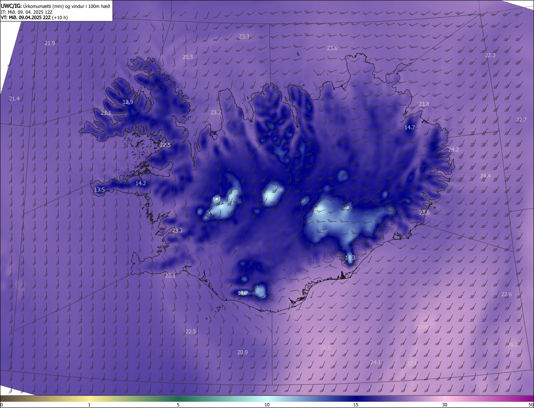
Task: Click the 26.2 value label
Action: pos(513,345)
